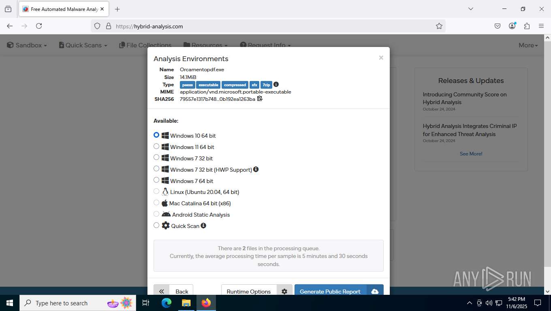
Task: Click the Windows taskbar search box
Action: tap(77, 303)
